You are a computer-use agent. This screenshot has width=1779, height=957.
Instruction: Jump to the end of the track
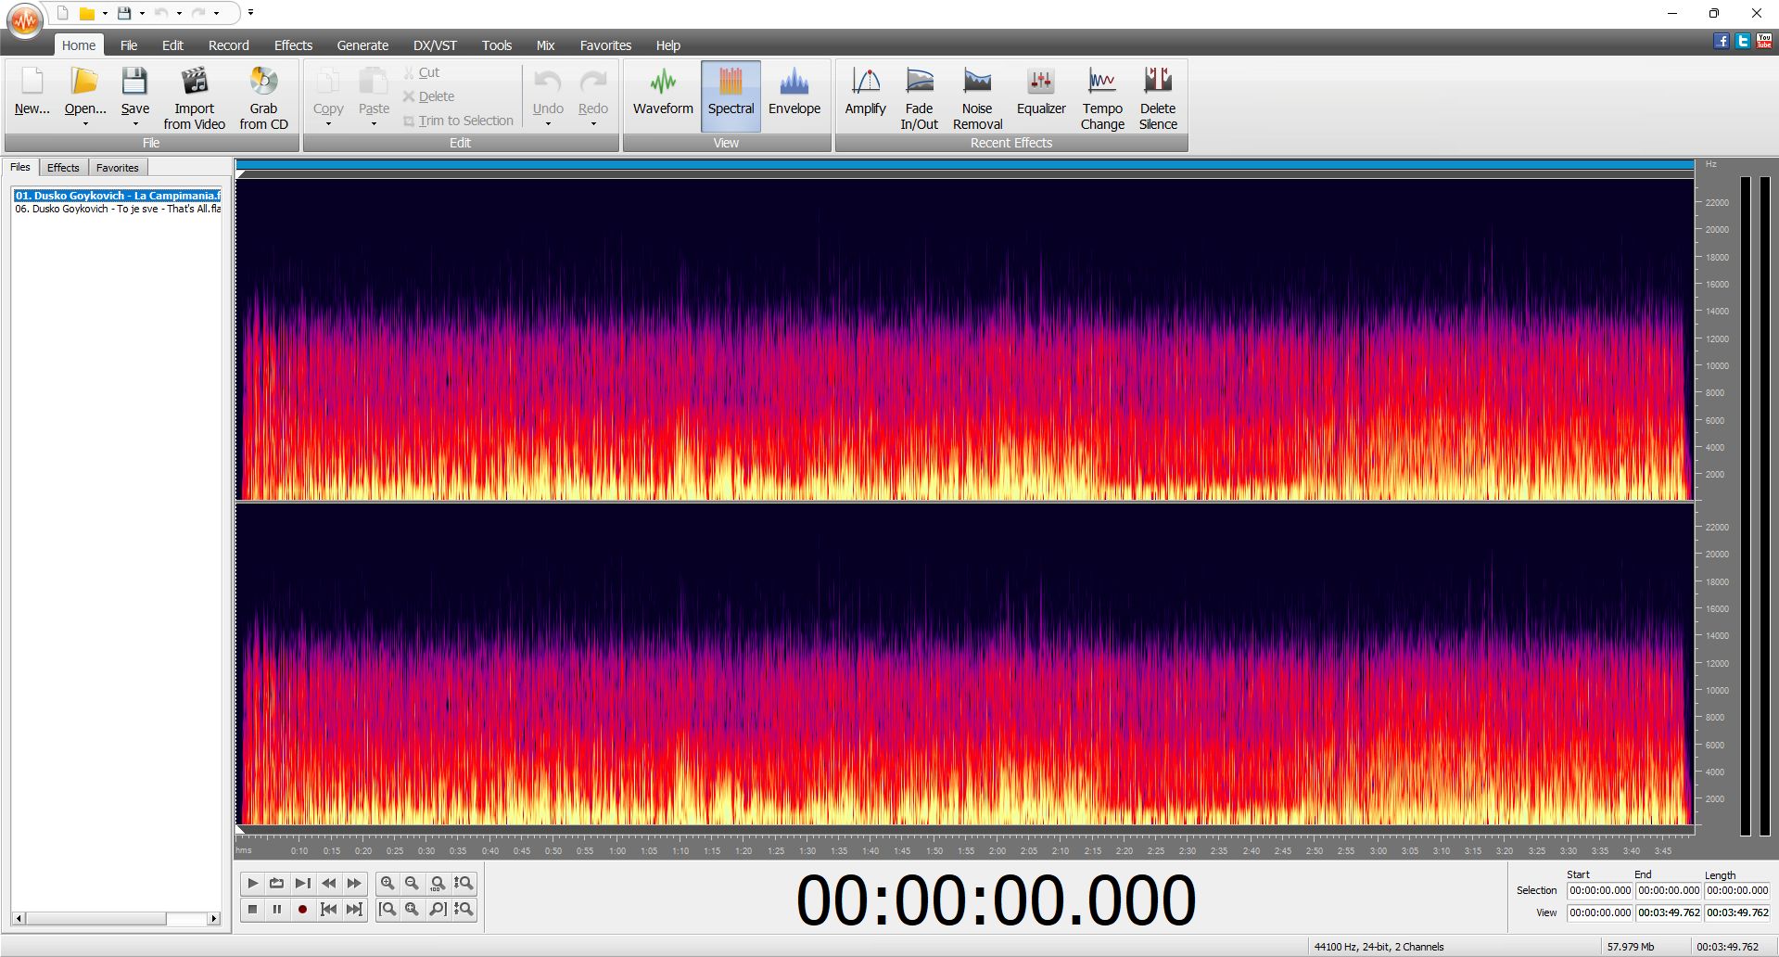click(354, 909)
